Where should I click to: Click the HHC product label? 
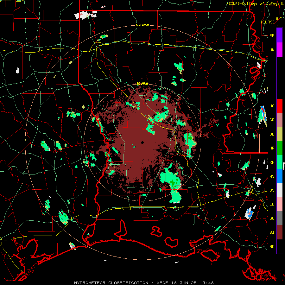coord(278,19)
